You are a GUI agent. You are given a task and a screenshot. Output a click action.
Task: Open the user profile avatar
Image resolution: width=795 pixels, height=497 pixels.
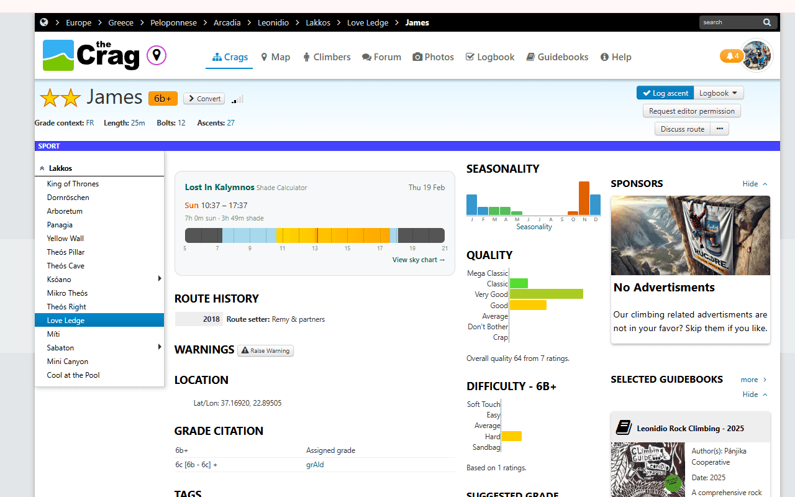[x=756, y=56]
